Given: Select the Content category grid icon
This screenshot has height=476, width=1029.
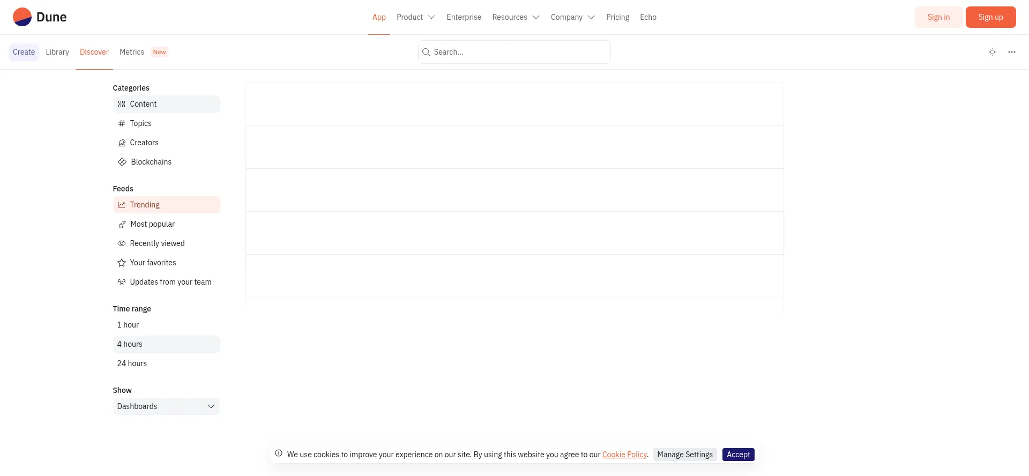Looking at the screenshot, I should point(122,104).
